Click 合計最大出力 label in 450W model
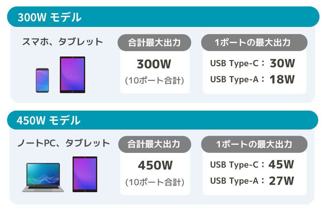 coord(155,144)
